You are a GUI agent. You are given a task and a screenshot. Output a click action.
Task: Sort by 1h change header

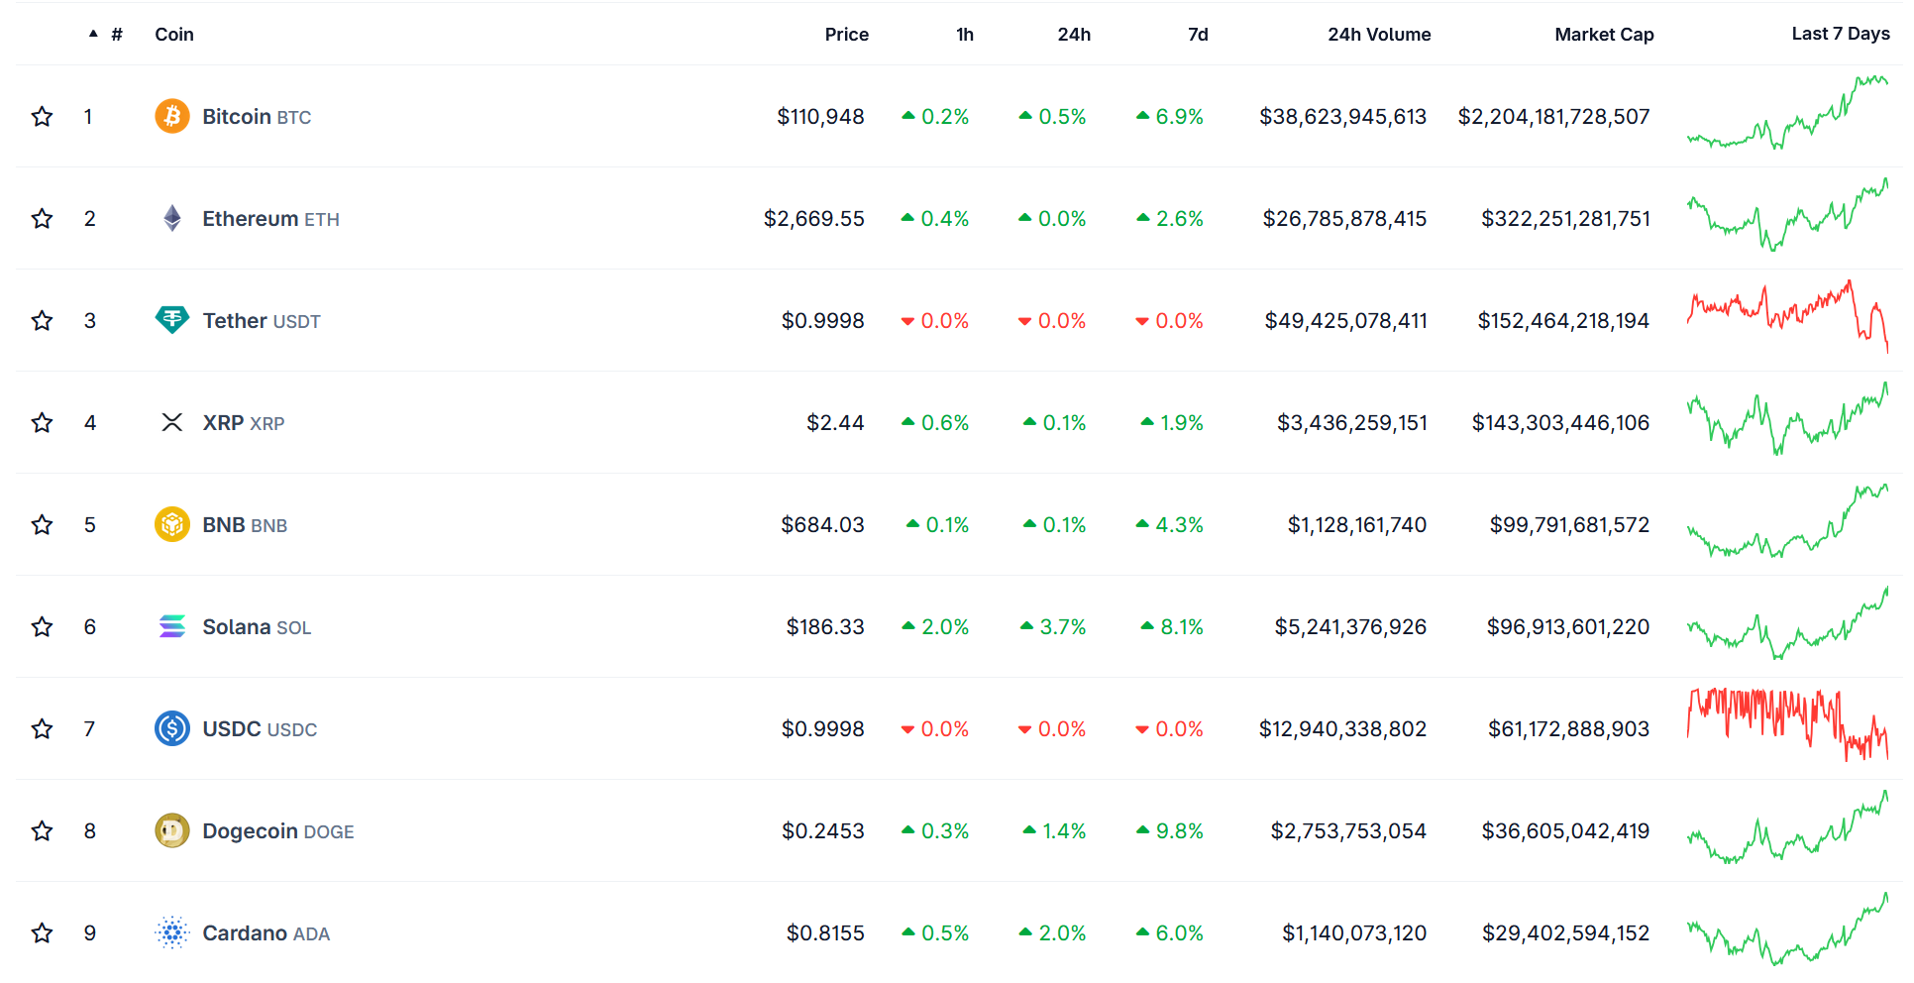965,34
